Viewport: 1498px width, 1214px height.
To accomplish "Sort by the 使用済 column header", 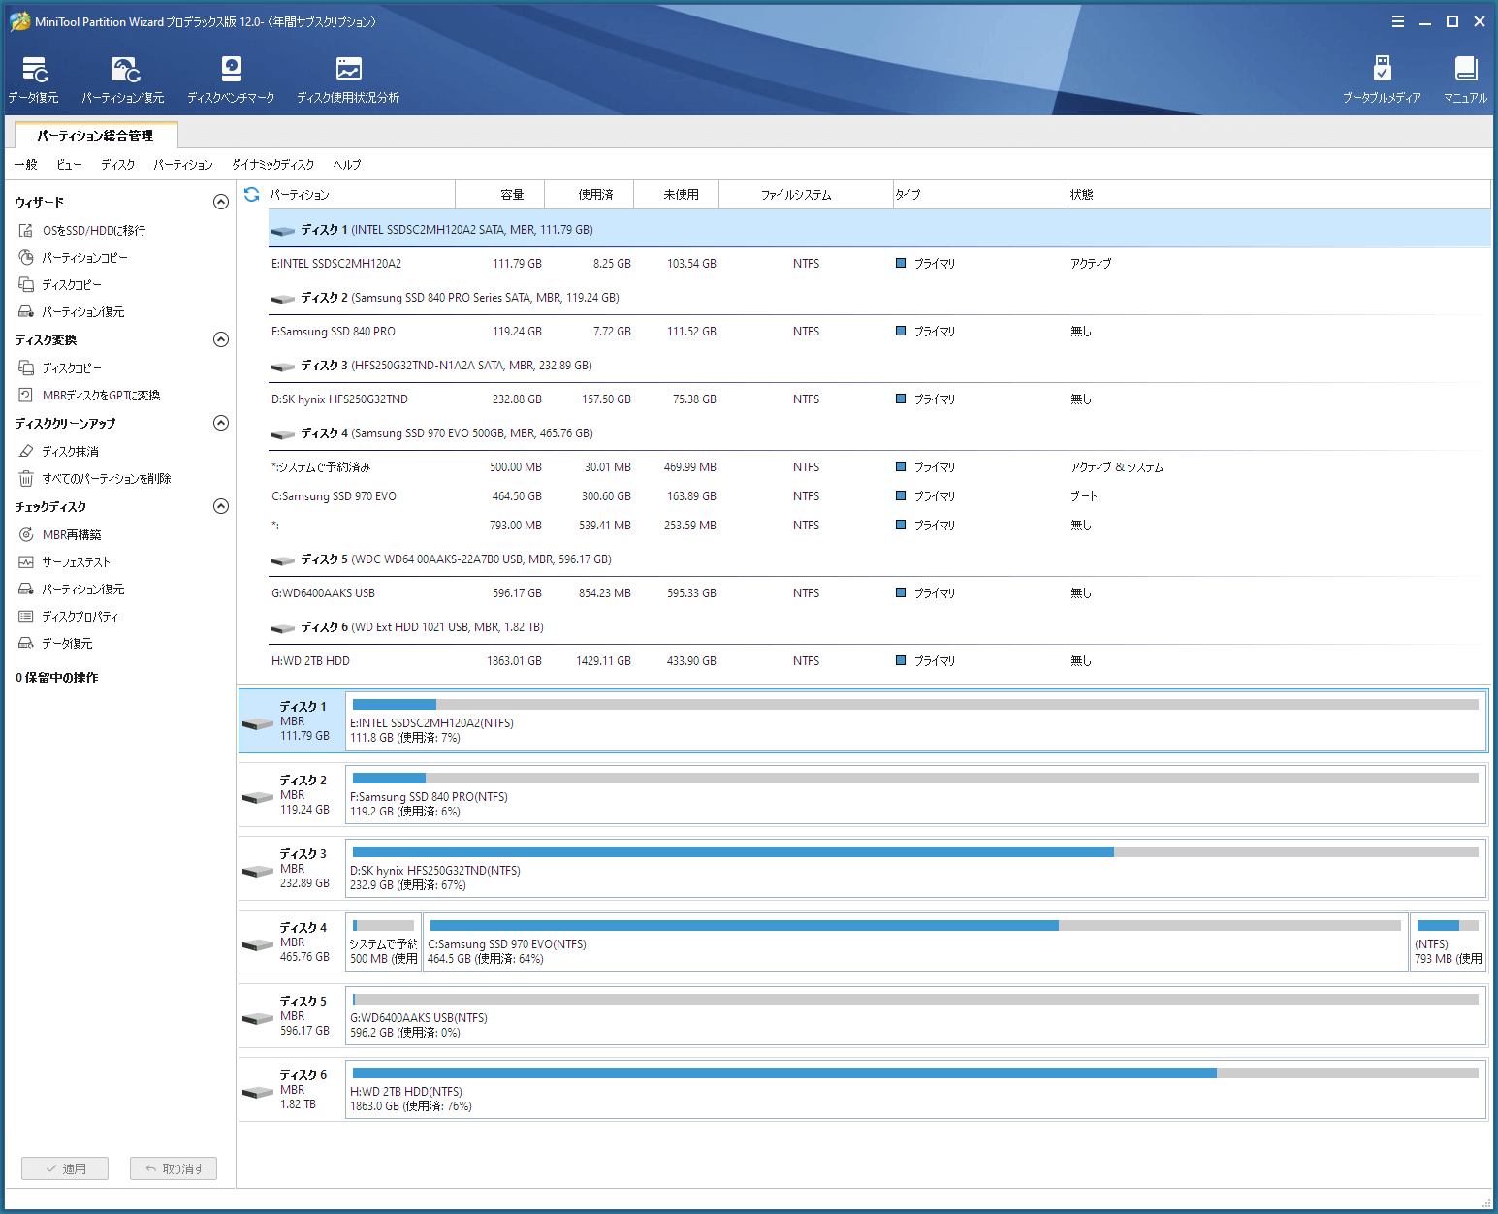I will [590, 195].
